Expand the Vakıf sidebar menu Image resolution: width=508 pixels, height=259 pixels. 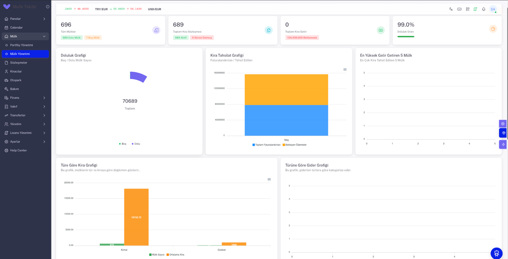pyautogui.click(x=25, y=107)
